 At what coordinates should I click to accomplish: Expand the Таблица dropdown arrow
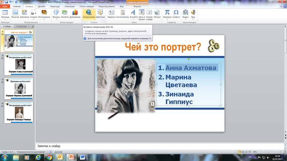(5, 19)
